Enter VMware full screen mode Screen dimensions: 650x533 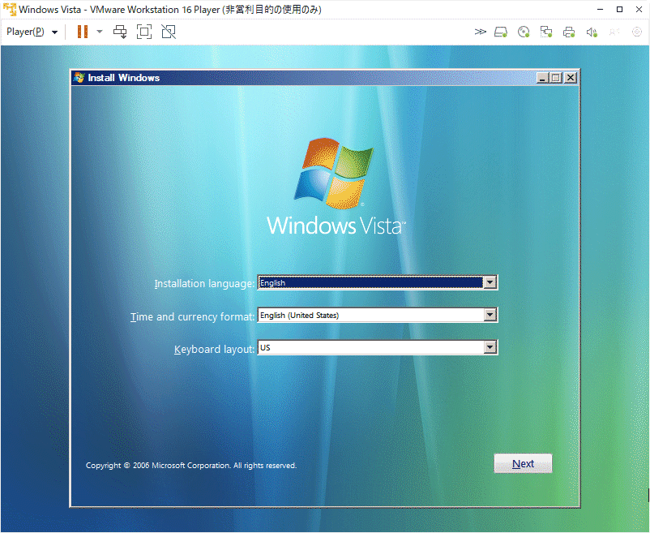144,32
